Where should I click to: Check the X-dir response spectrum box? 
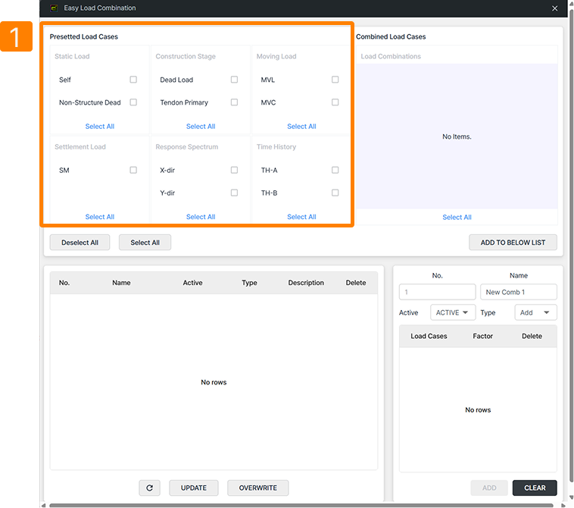(234, 171)
